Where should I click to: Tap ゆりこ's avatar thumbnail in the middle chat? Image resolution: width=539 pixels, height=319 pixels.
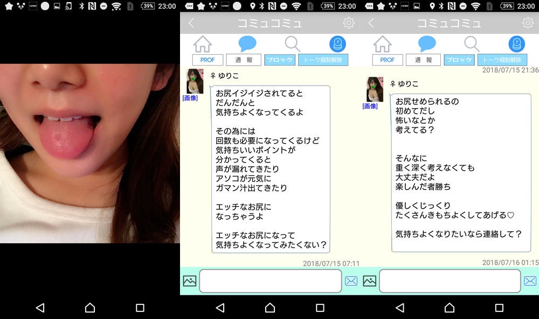coord(195,81)
